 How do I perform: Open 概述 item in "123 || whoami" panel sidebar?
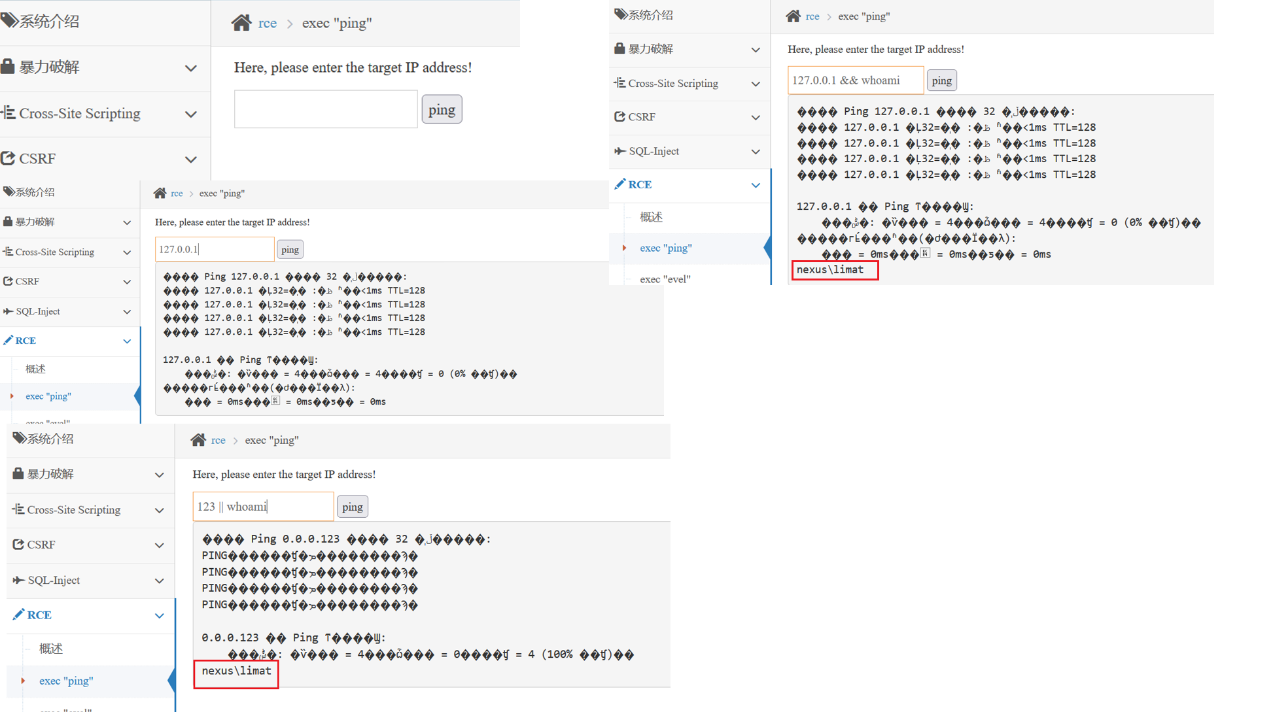51,649
